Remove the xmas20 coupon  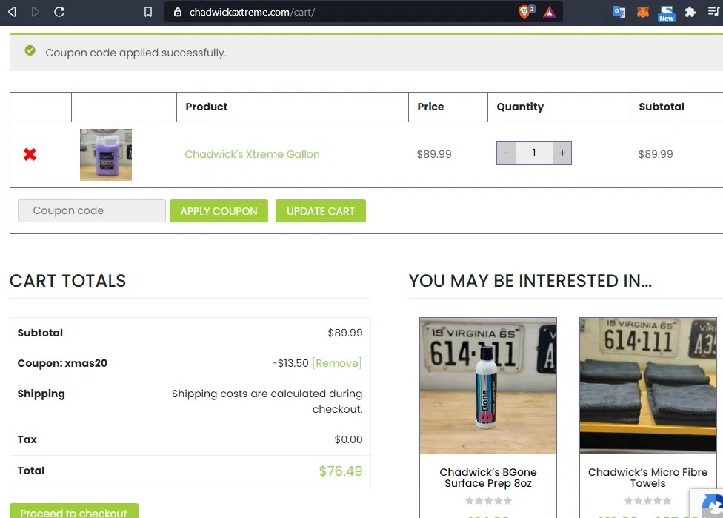click(x=337, y=363)
